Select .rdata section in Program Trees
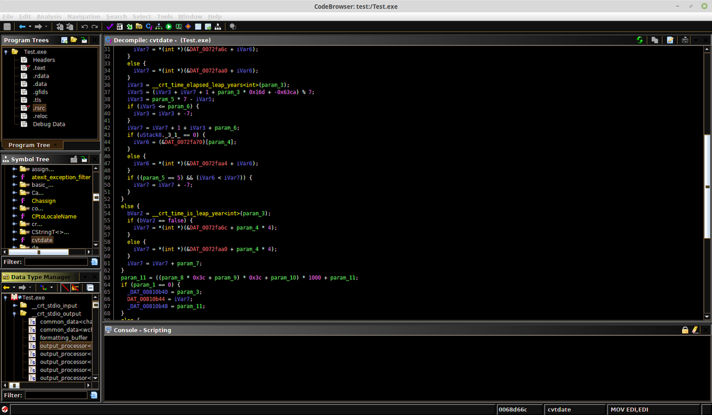 pyautogui.click(x=41, y=76)
